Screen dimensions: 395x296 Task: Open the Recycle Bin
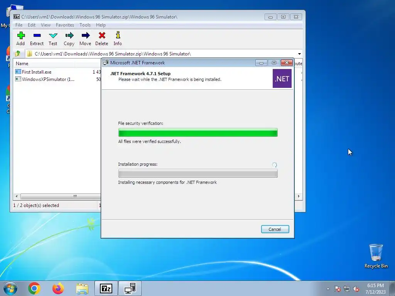tap(376, 256)
